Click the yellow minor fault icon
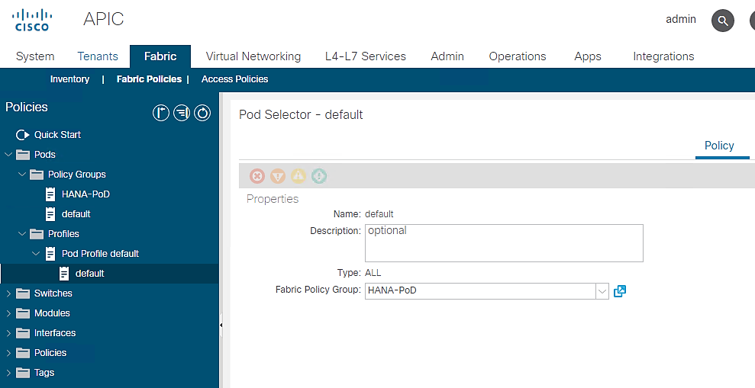755x388 pixels. [x=298, y=176]
